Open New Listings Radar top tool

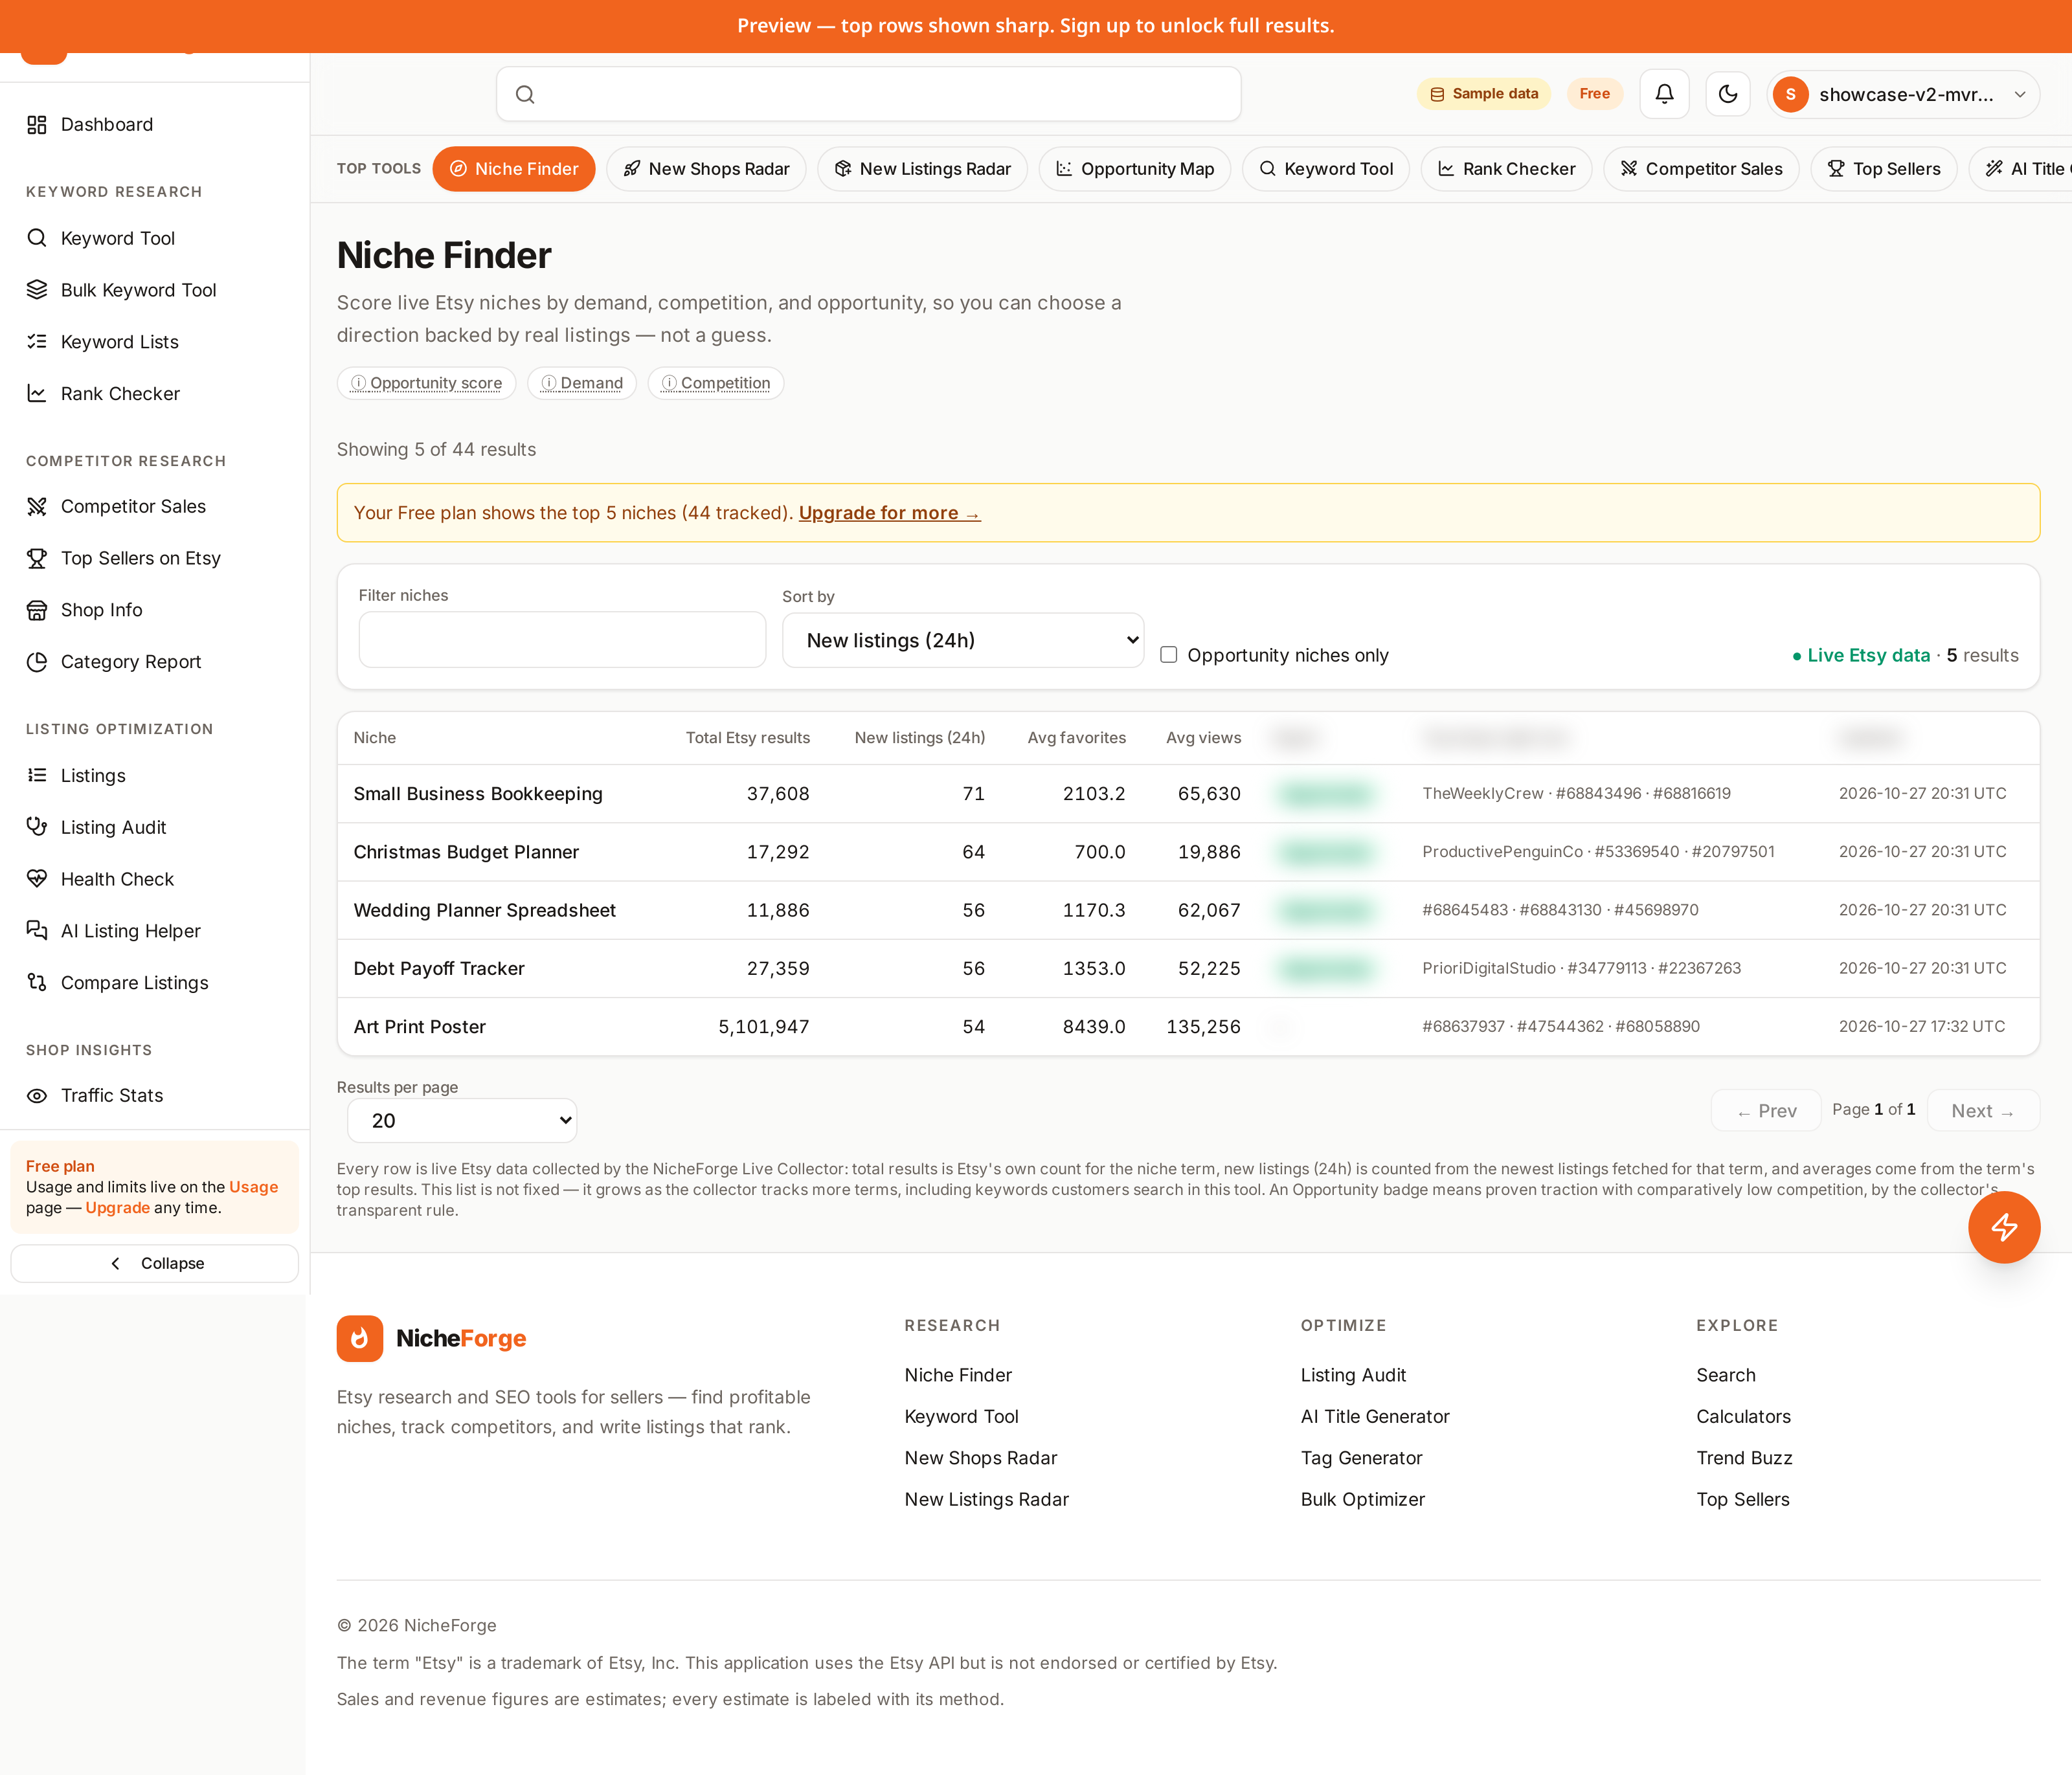tap(922, 169)
